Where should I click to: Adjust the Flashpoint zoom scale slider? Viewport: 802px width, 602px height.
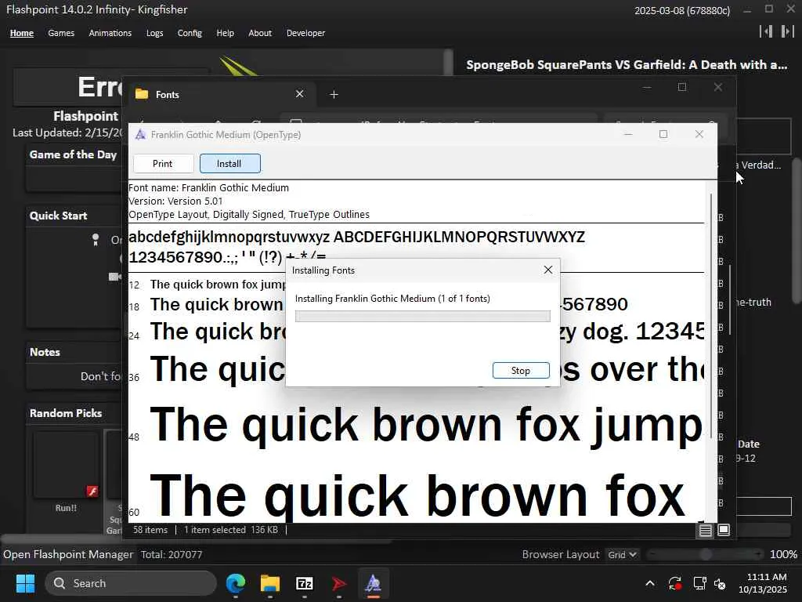[706, 554]
